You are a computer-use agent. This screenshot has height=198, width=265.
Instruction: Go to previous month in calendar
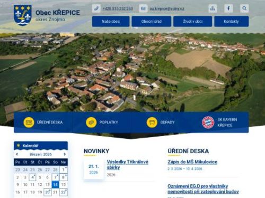[x=17, y=154]
